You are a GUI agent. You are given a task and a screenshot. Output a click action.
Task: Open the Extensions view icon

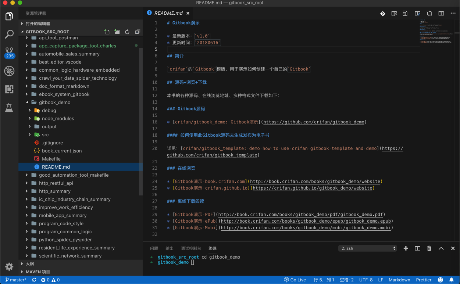coord(9,89)
